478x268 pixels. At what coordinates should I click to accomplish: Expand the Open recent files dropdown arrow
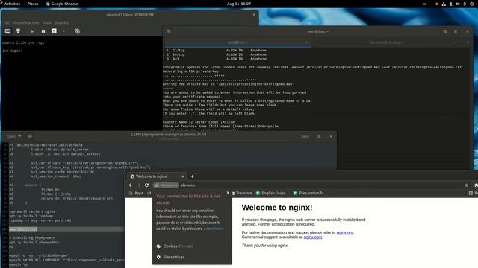(19, 136)
